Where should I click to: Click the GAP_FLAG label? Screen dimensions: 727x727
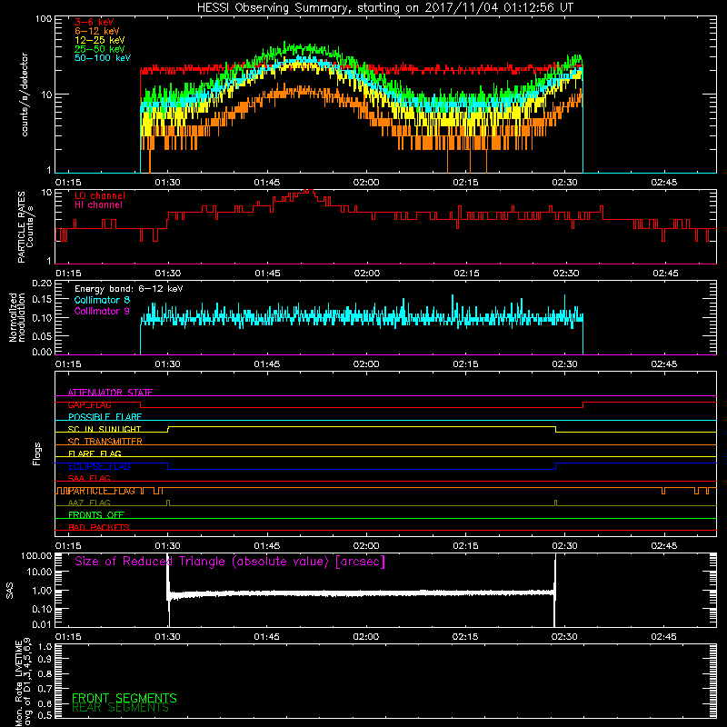[x=89, y=404]
